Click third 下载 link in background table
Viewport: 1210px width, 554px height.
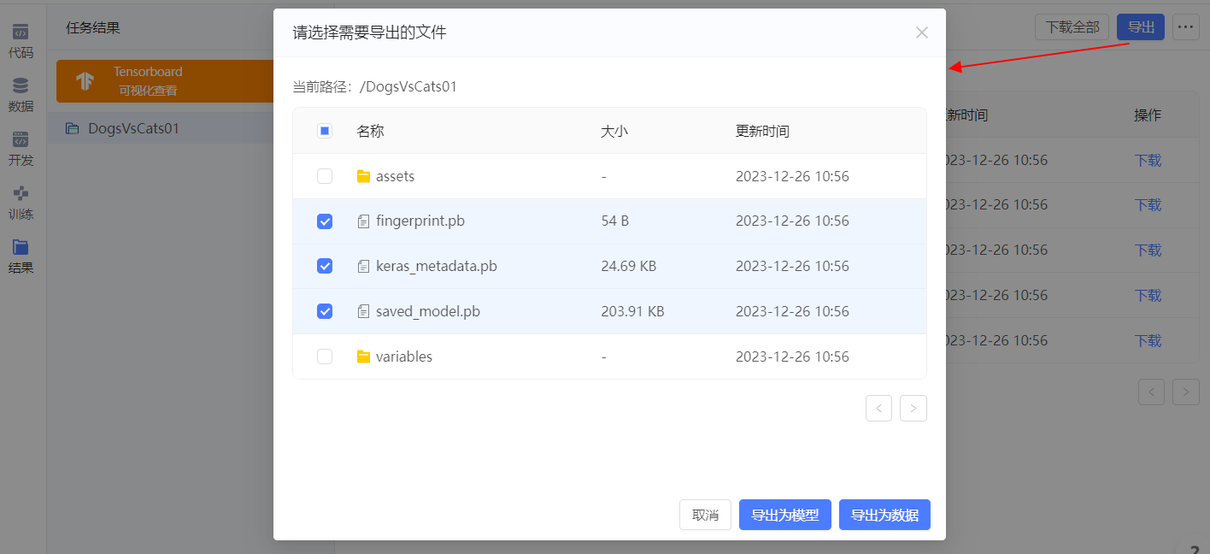pyautogui.click(x=1148, y=250)
